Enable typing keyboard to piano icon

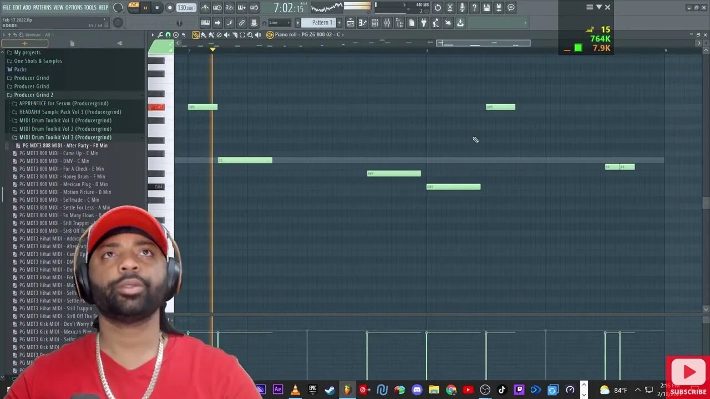(205, 23)
